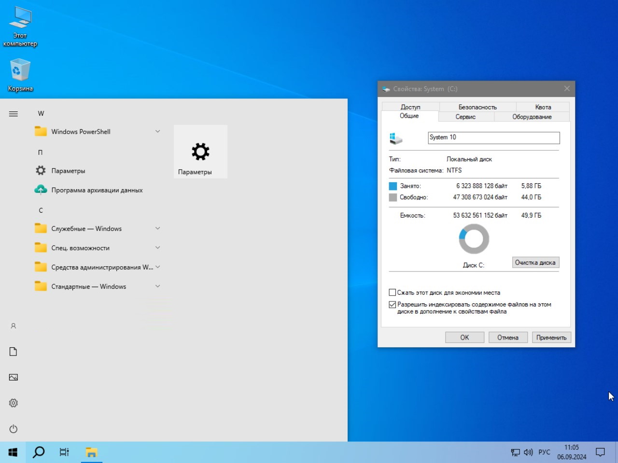The width and height of the screenshot is (618, 463).
Task: Click the W letter header in app list
Action: pos(41,114)
